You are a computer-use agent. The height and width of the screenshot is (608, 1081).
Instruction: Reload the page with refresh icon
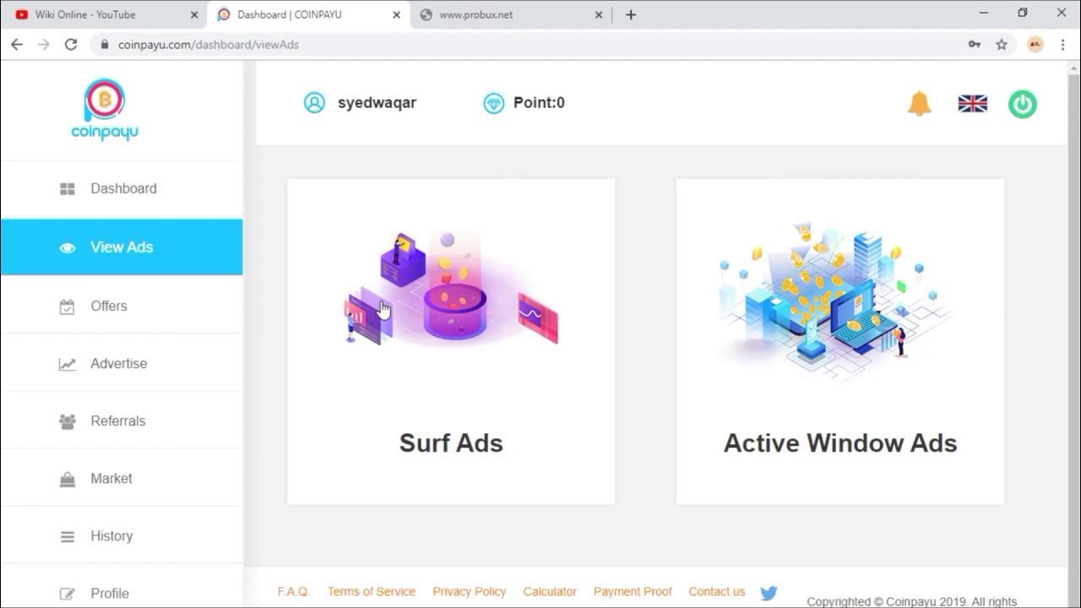pos(71,45)
